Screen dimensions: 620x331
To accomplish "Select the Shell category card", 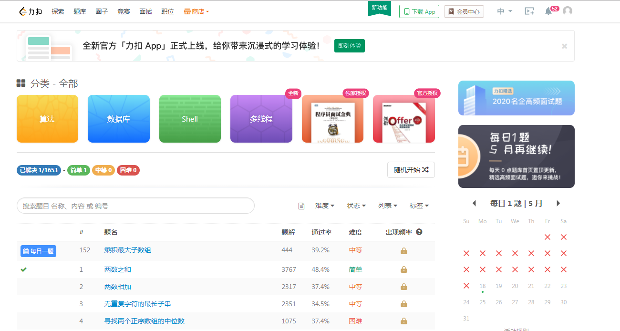I will point(190,119).
